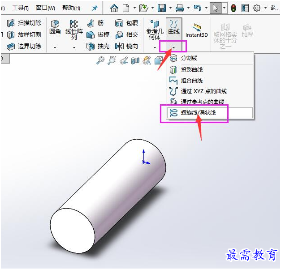The width and height of the screenshot is (281, 269).
Task: Click the Zoom to Fit magnifier icon
Action: tap(100, 60)
